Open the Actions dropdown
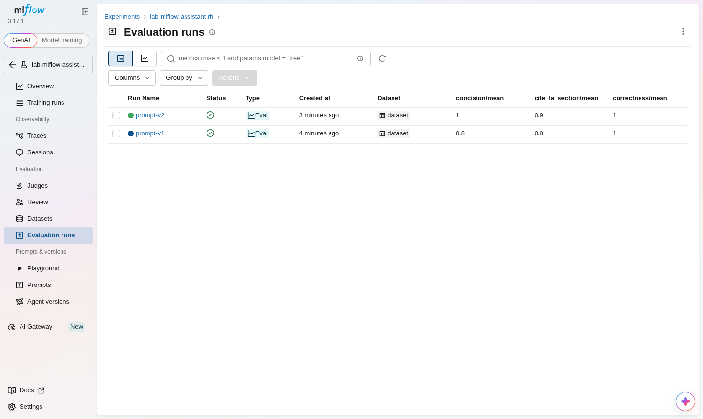This screenshot has width=703, height=419. (x=235, y=78)
